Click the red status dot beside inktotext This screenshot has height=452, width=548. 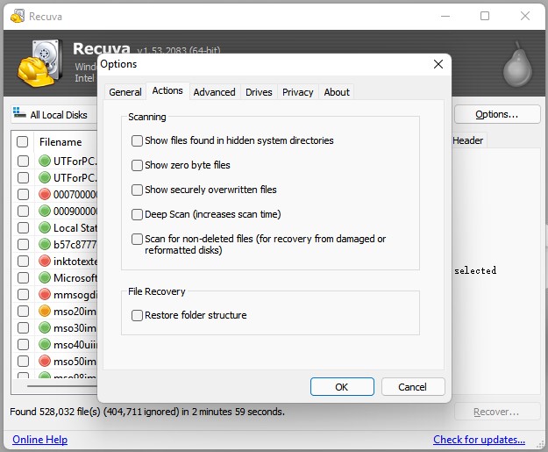(45, 261)
